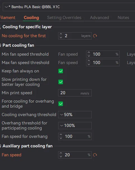Expand the Bambu PLA Basic preset selector

pos(69,7)
